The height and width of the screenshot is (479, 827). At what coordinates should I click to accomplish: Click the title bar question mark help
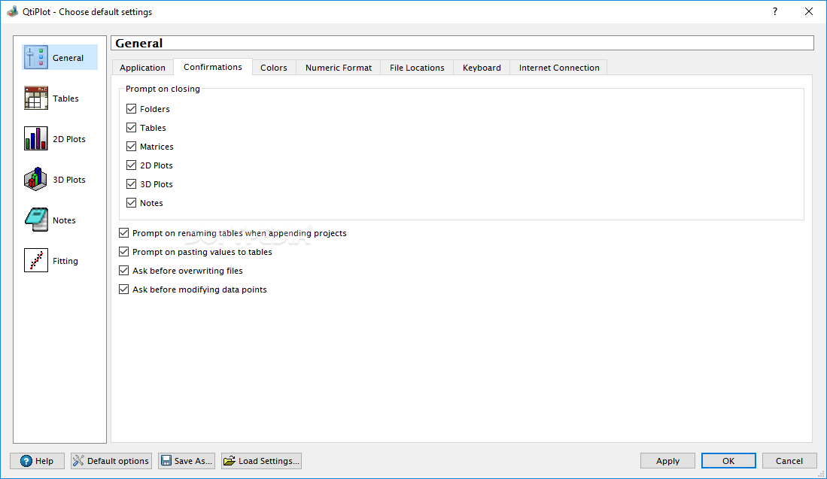pos(775,11)
